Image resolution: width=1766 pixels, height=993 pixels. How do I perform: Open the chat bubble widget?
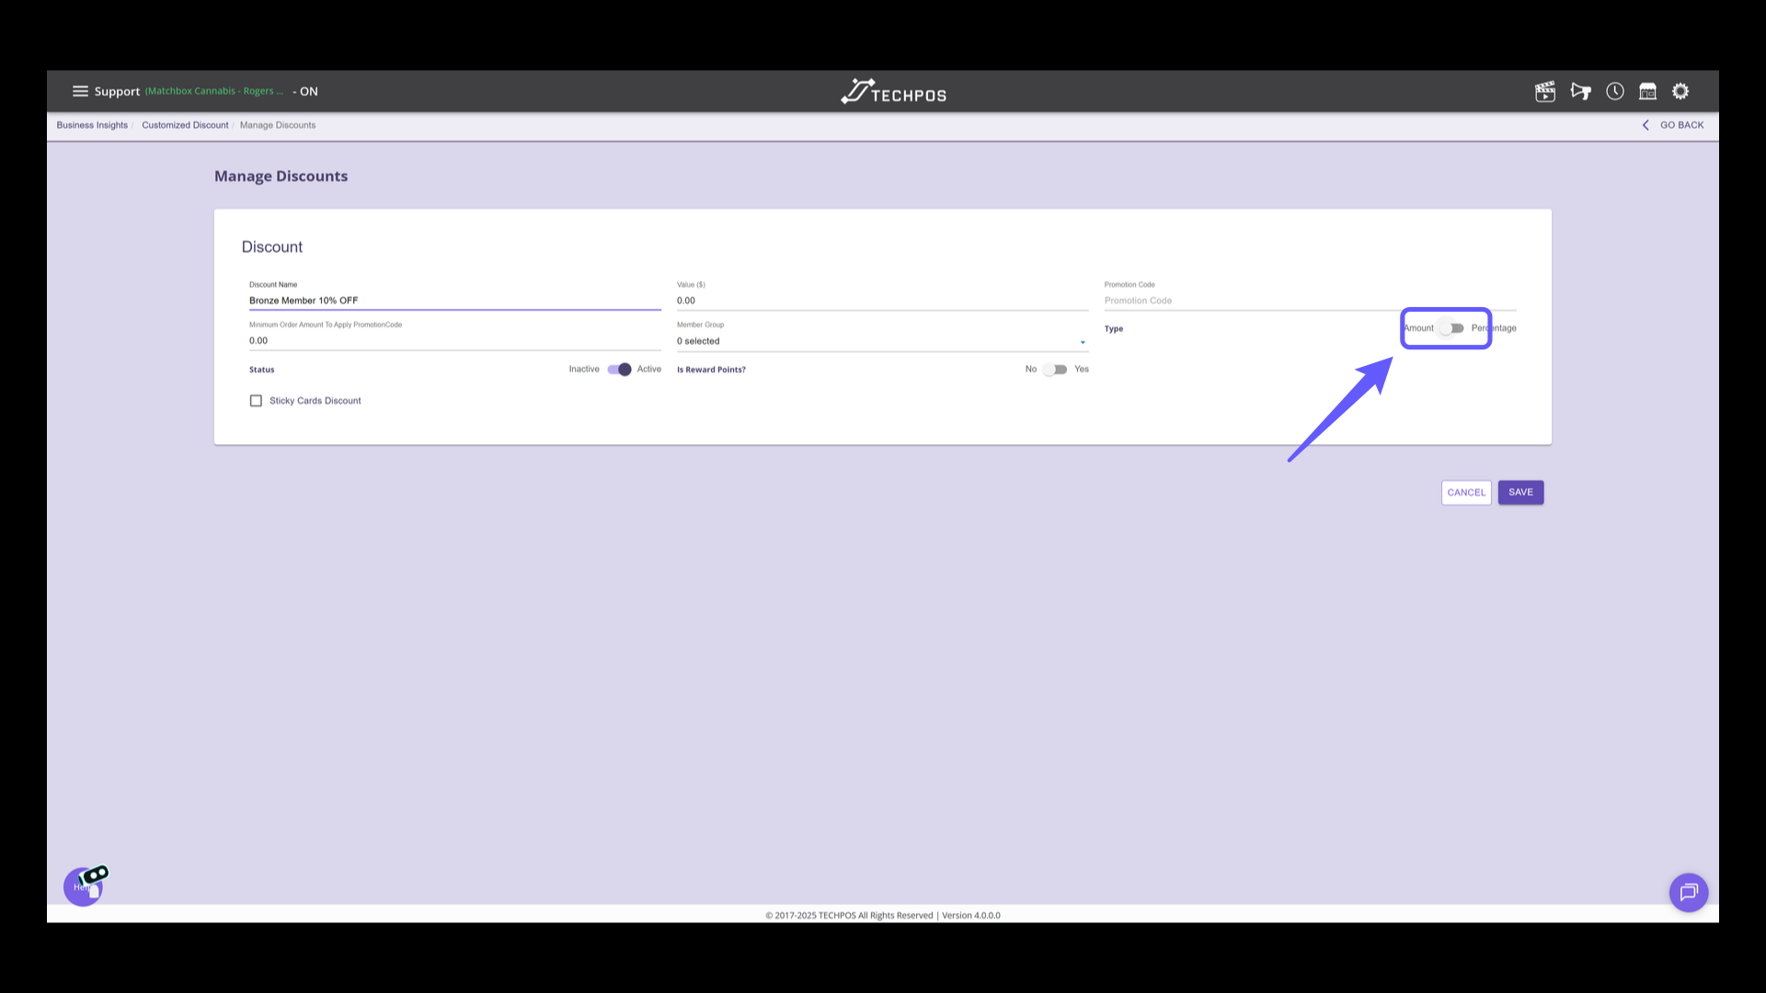click(1689, 892)
